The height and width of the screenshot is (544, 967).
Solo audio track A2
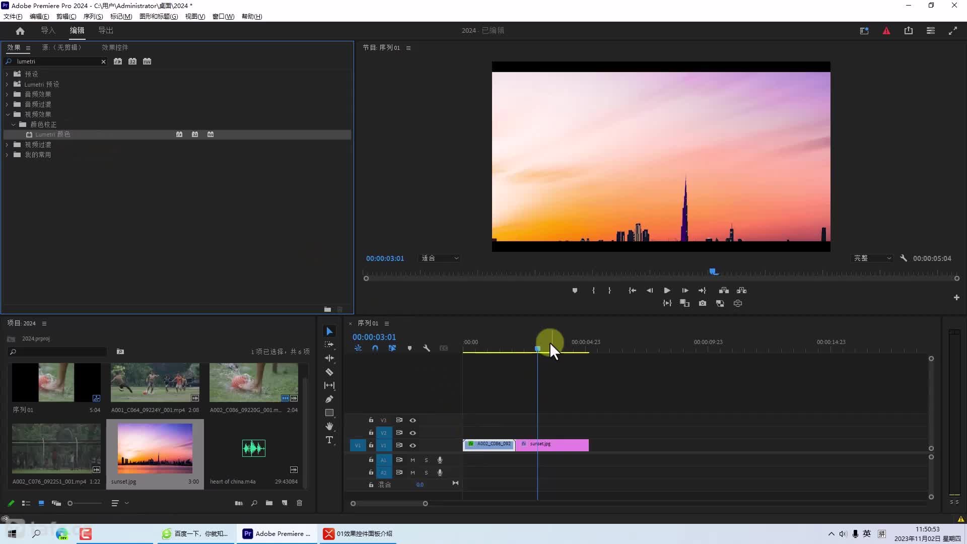tap(426, 472)
